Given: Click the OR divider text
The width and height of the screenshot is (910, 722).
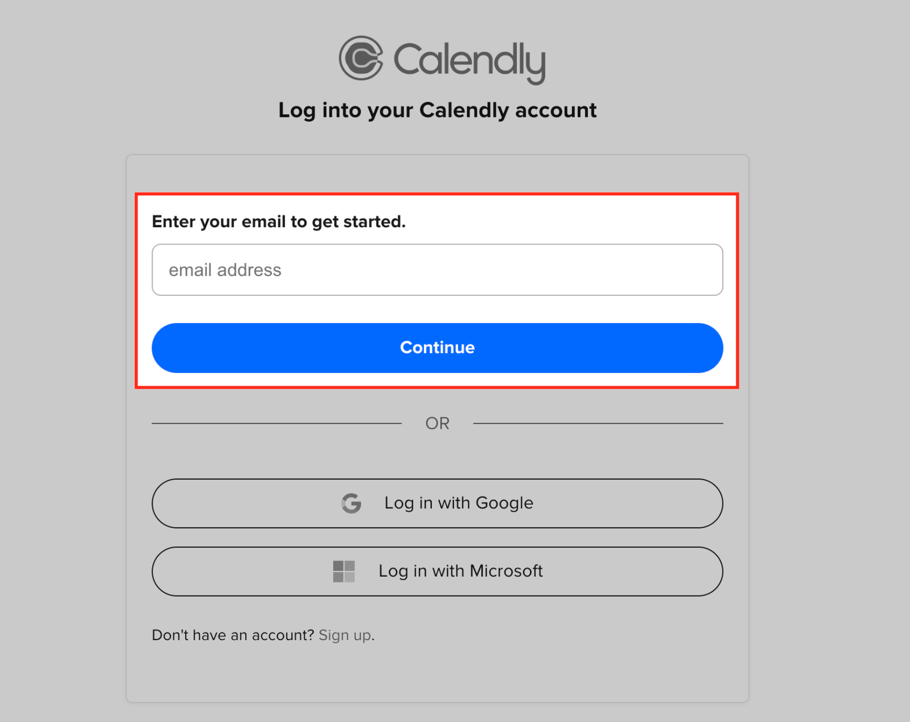Looking at the screenshot, I should tap(437, 423).
